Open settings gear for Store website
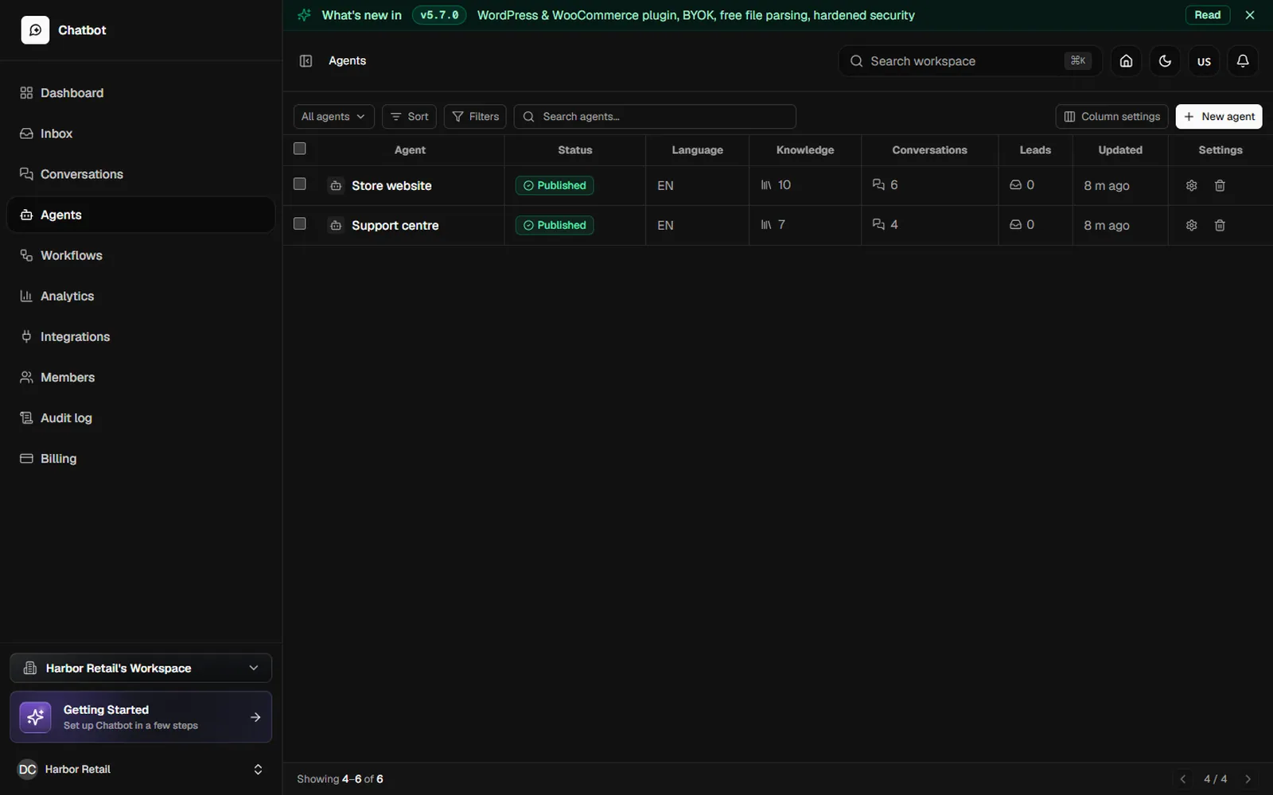Viewport: 1273px width, 795px height. [x=1191, y=185]
